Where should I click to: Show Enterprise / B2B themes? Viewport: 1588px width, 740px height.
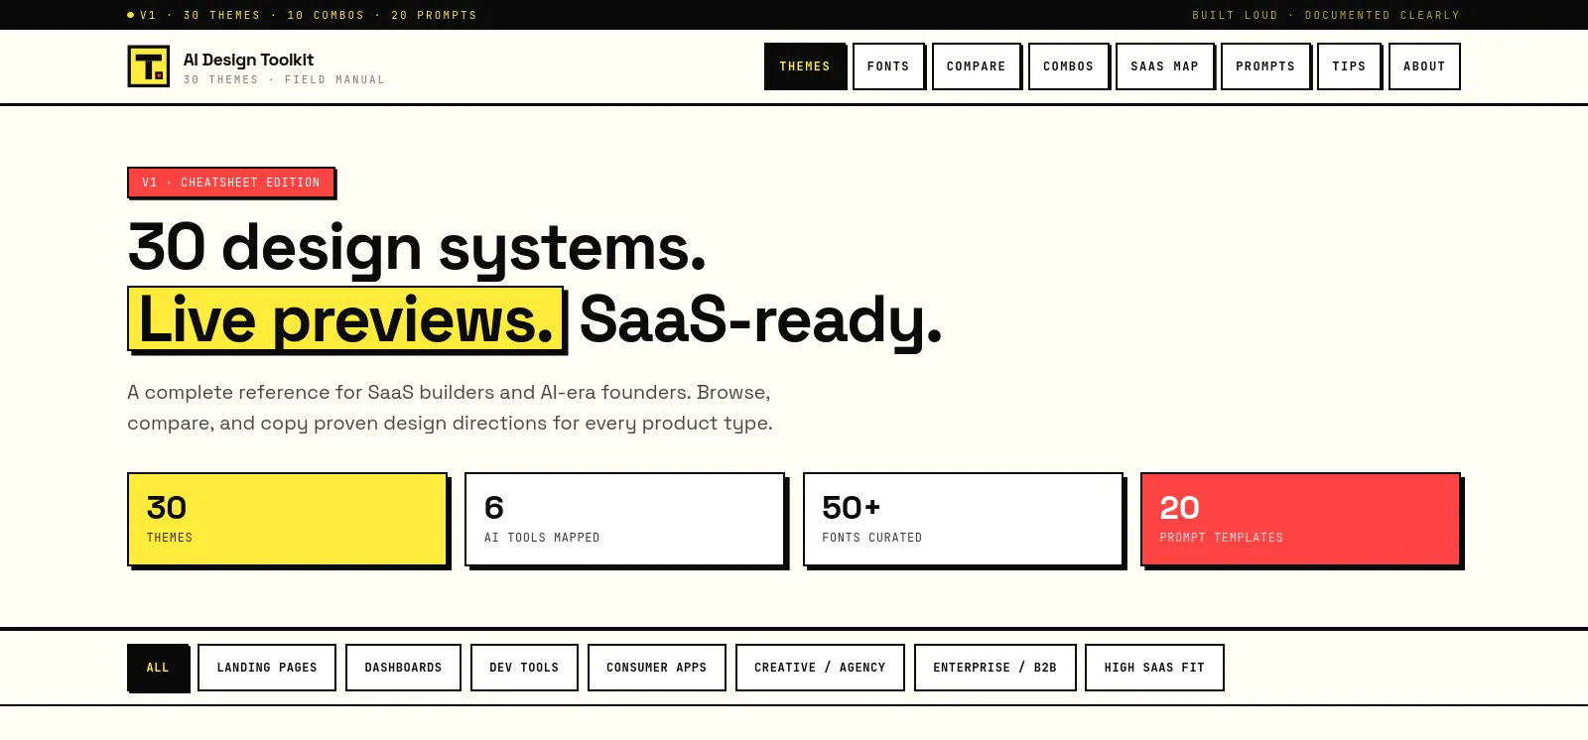(x=994, y=668)
